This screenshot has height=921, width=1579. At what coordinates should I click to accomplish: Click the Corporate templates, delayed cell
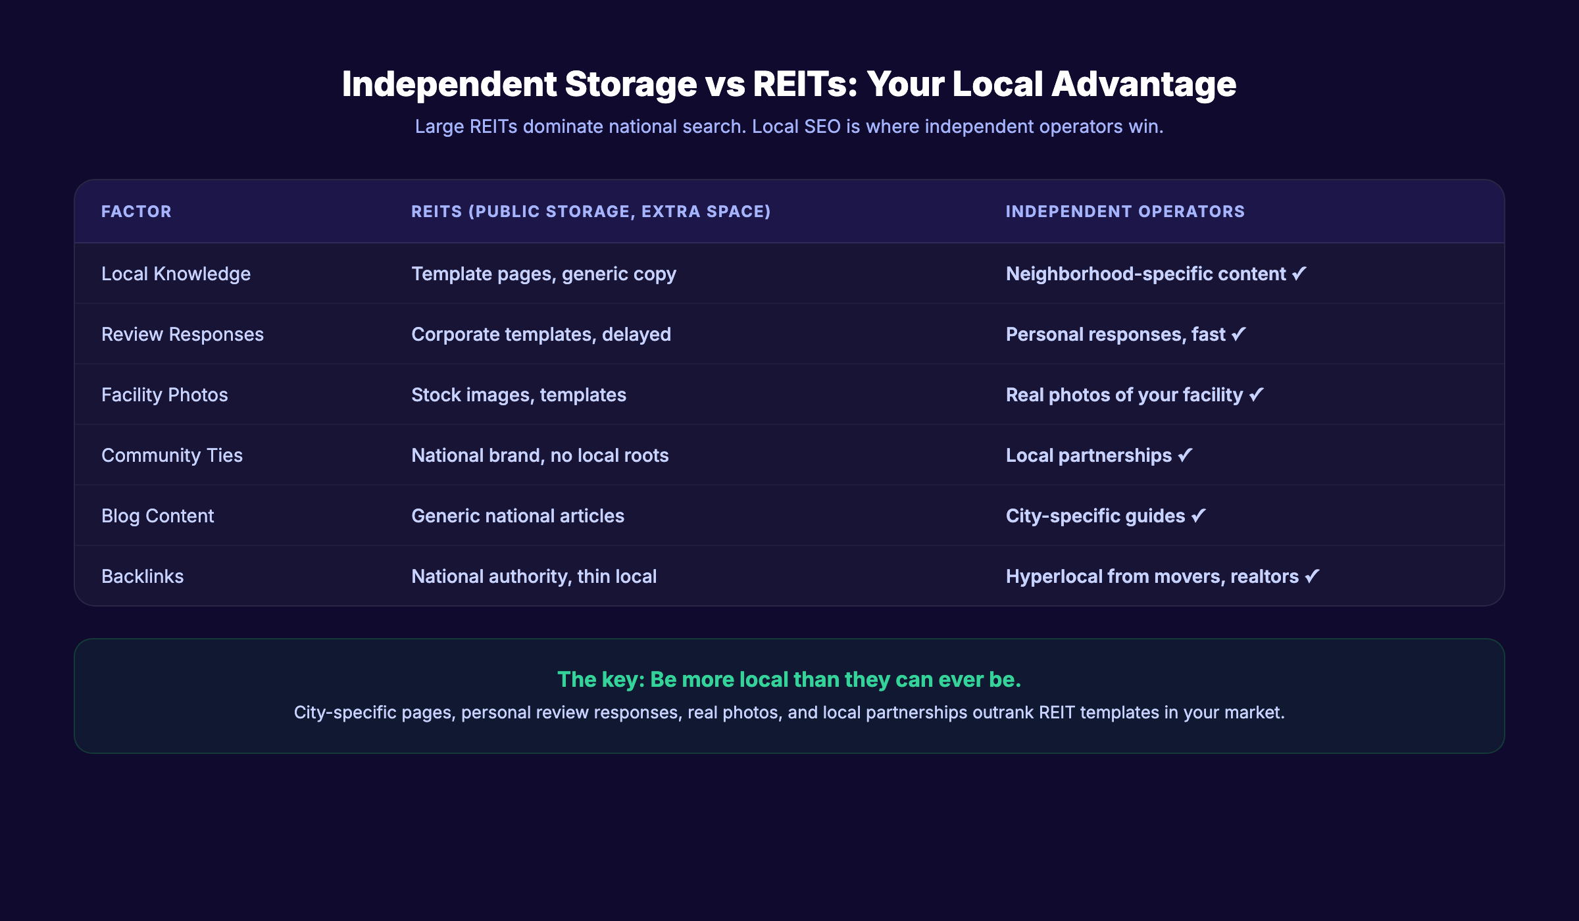tap(541, 334)
